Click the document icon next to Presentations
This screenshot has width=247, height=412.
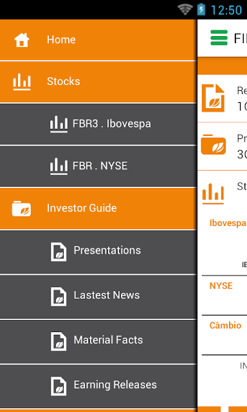coord(59,252)
